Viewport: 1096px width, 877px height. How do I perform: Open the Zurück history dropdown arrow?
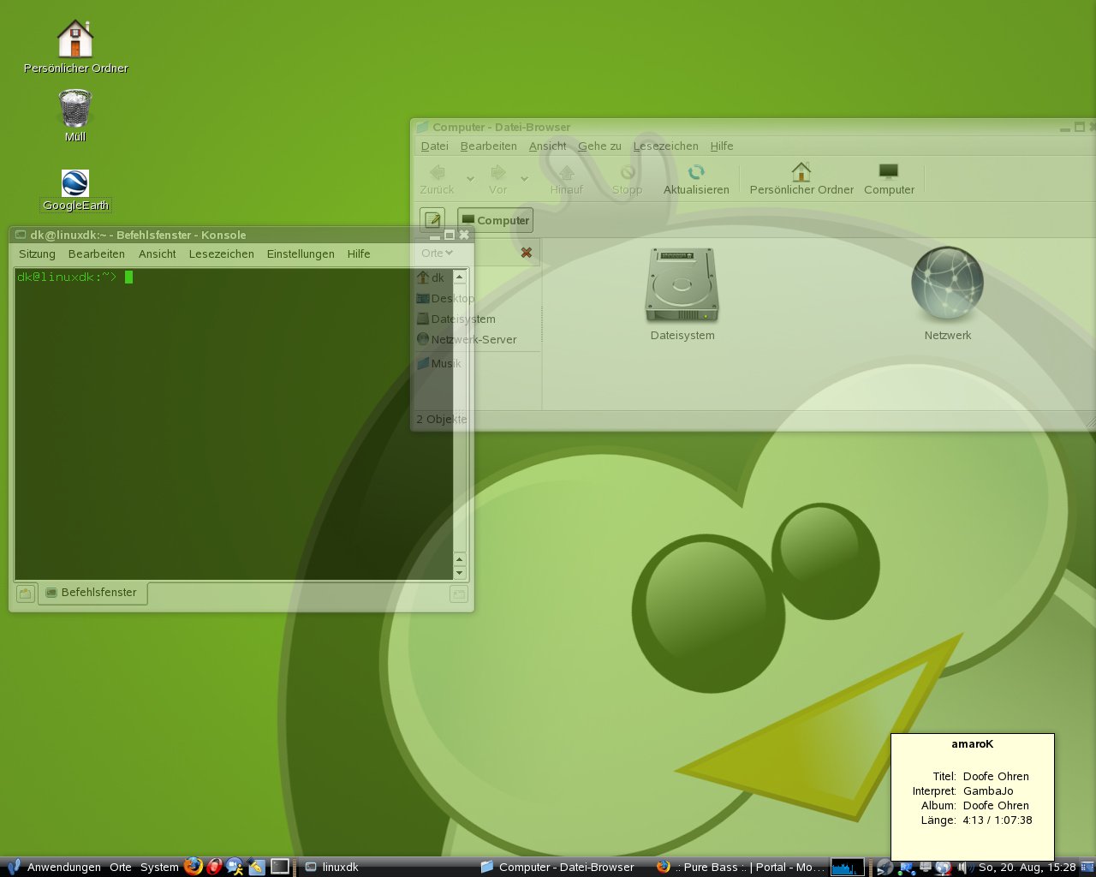(x=470, y=178)
